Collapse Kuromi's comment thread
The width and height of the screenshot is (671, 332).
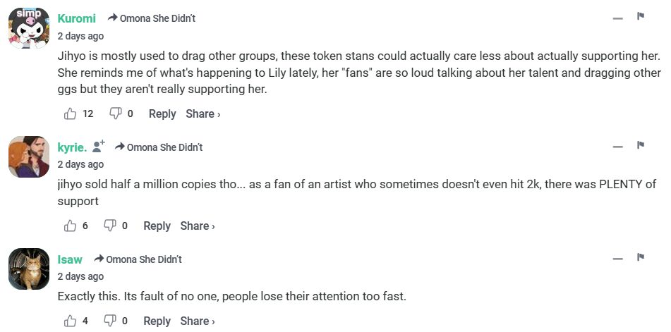tap(618, 18)
